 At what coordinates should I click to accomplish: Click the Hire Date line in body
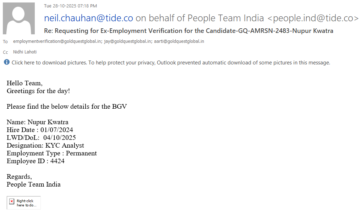[x=40, y=130]
